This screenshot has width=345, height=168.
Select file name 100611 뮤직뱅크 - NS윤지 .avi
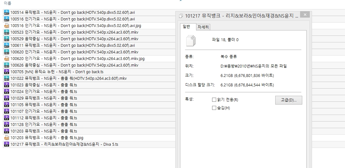point(73,46)
